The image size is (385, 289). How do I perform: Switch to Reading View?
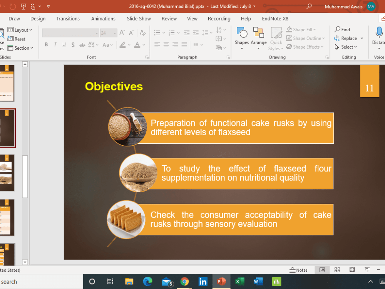coord(352,270)
